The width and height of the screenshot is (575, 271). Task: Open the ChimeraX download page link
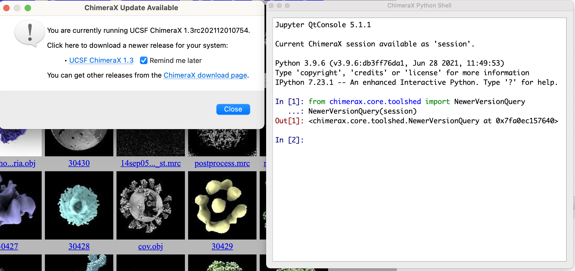coord(205,75)
